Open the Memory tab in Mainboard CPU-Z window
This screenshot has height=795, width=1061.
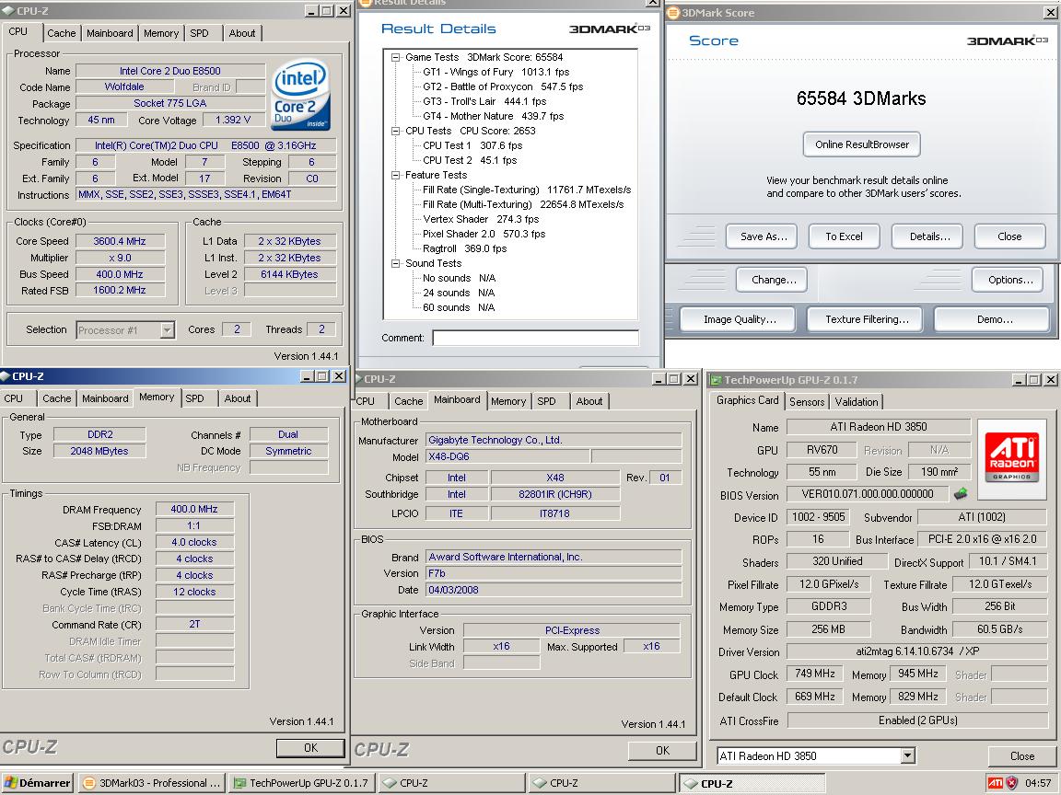508,401
